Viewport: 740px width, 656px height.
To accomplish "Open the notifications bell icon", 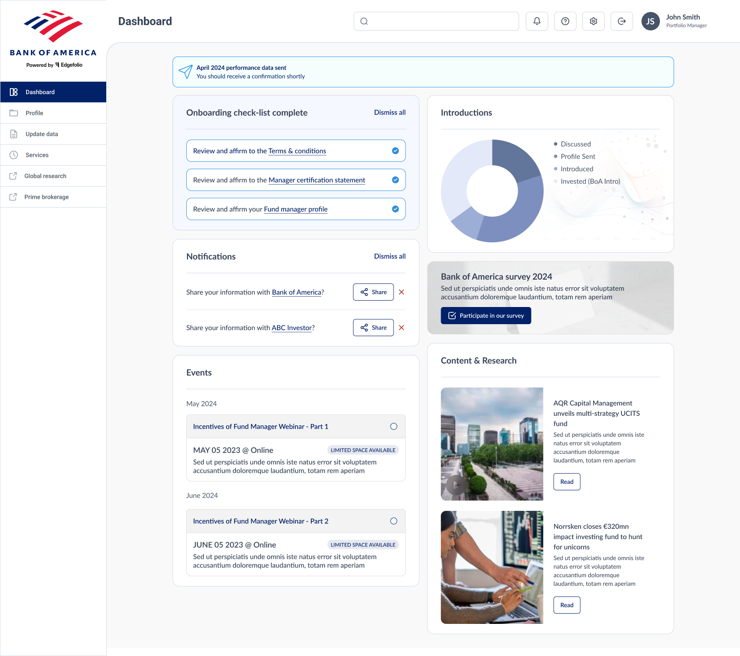I will pyautogui.click(x=537, y=21).
